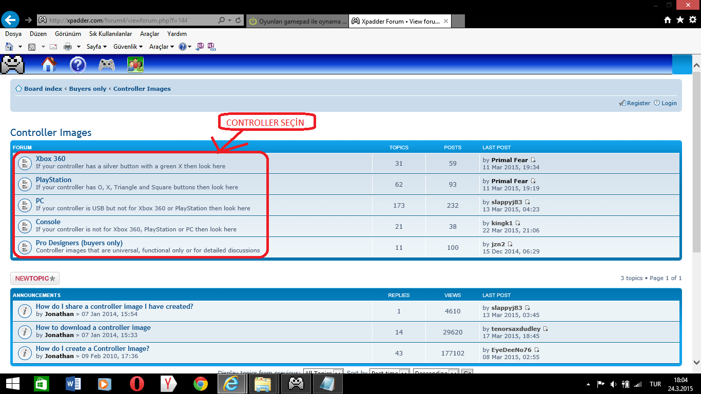Click the Xpadder logo in the page header
Image resolution: width=701 pixels, height=394 pixels.
(13, 65)
